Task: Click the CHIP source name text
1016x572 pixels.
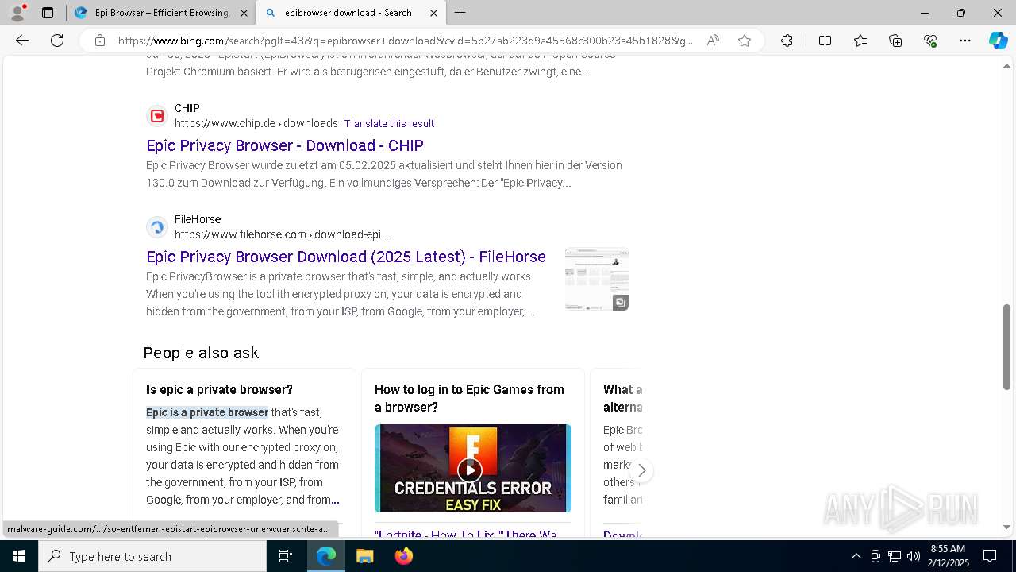Action: coord(187,108)
